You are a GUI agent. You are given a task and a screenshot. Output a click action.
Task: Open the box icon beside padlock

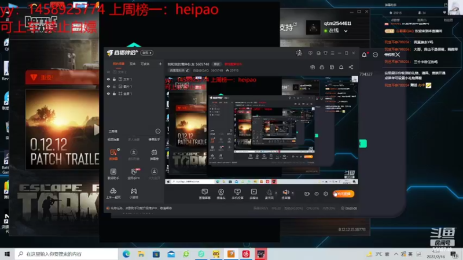332,67
